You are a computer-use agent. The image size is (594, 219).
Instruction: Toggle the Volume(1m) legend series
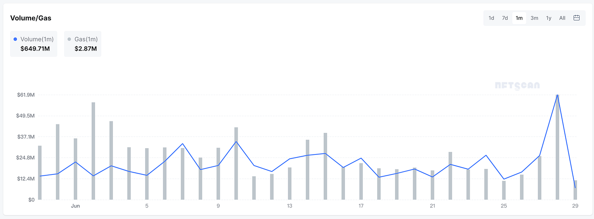(37, 39)
